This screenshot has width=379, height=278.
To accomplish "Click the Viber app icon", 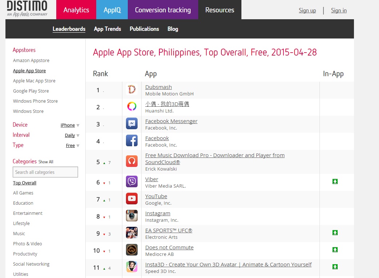I will pyautogui.click(x=132, y=181).
